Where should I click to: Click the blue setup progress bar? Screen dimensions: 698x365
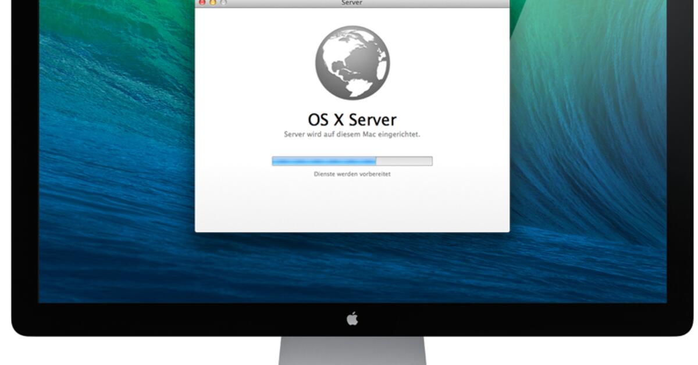click(323, 159)
